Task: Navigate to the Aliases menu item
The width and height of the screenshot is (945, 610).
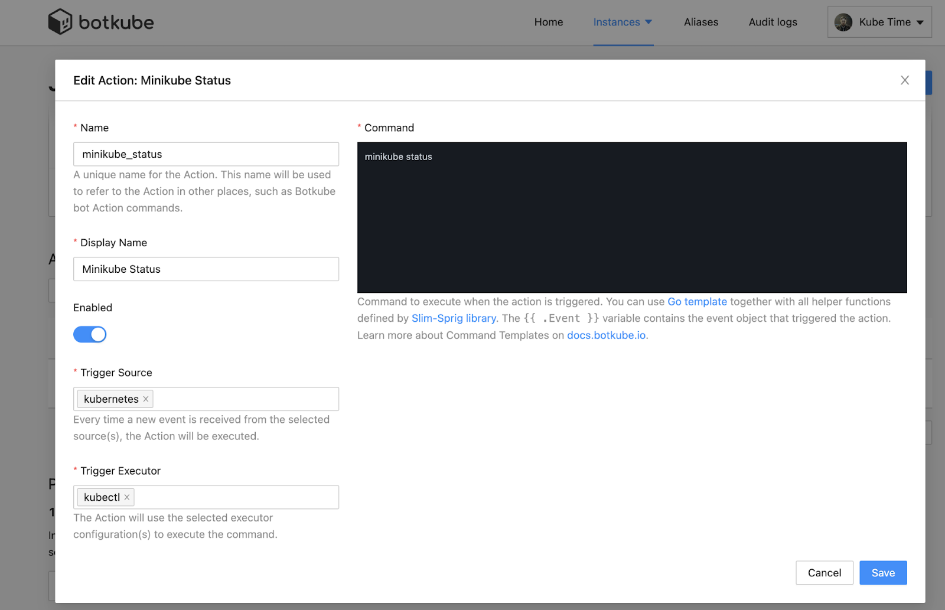Action: click(701, 22)
